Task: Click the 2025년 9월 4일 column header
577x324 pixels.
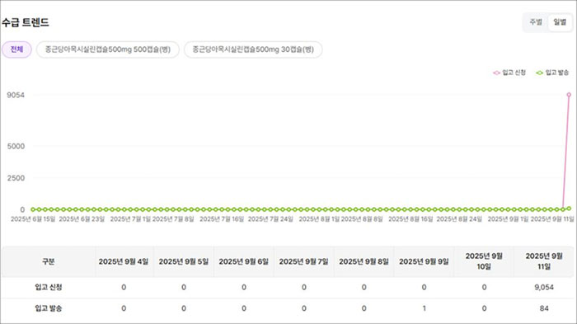Action: (x=124, y=261)
